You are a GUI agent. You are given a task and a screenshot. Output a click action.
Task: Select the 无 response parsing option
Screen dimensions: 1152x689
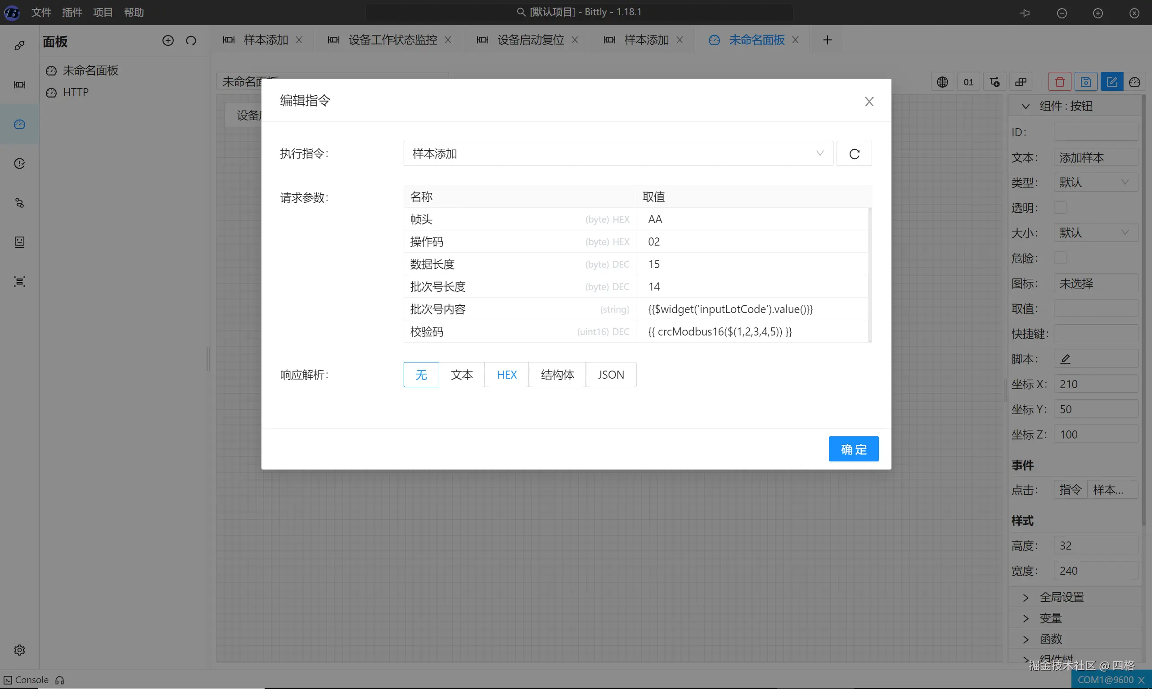tap(421, 375)
